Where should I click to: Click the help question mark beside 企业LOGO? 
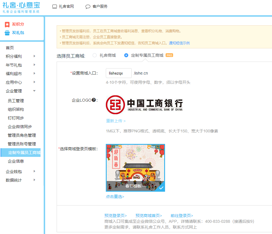tap(93, 100)
